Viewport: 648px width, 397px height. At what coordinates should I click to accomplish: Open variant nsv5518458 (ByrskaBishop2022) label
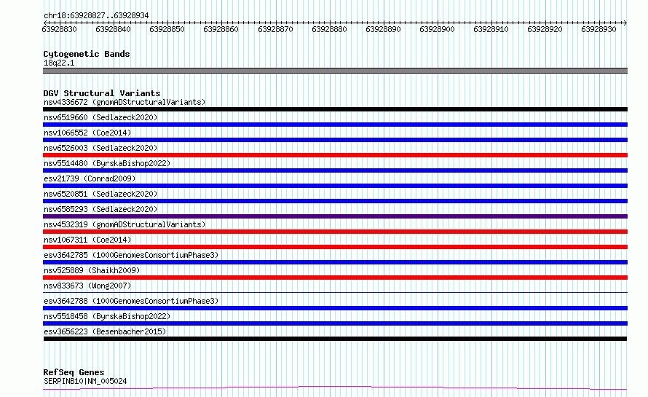pos(107,316)
